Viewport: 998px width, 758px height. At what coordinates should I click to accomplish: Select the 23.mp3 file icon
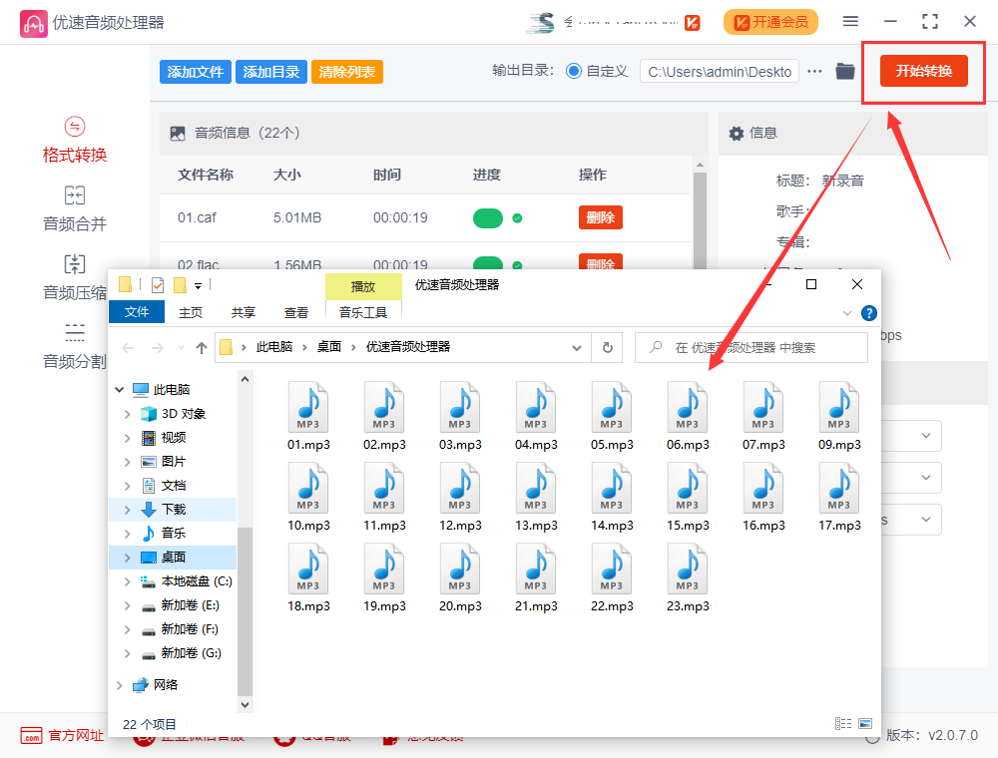coord(688,569)
